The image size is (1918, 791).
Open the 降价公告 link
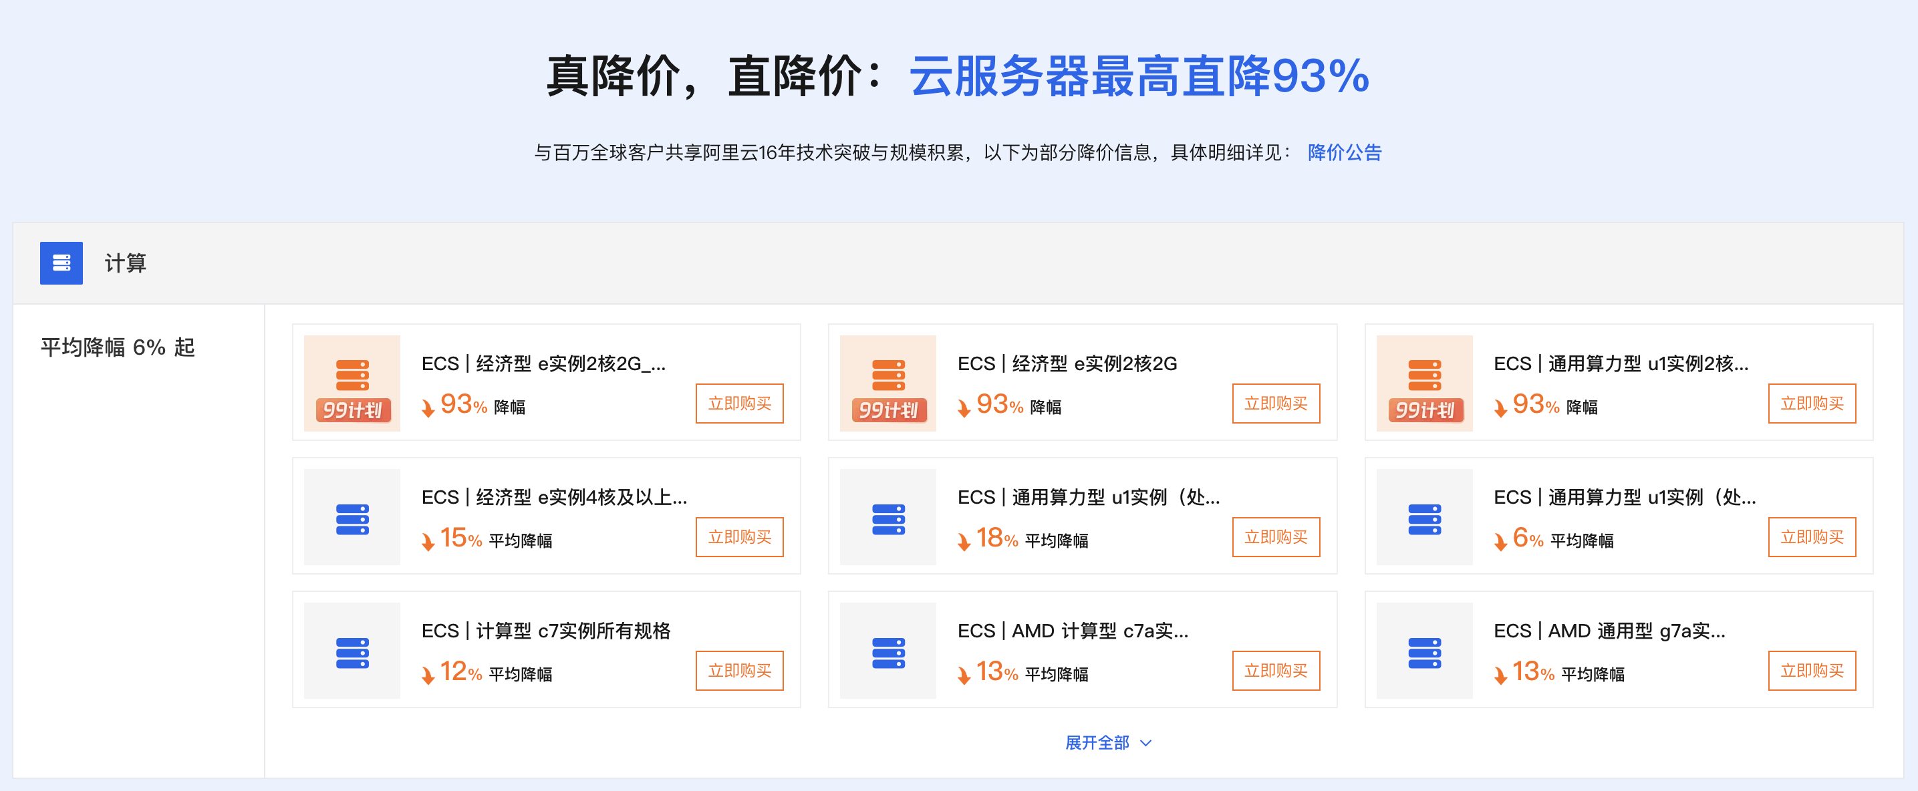click(x=1344, y=152)
